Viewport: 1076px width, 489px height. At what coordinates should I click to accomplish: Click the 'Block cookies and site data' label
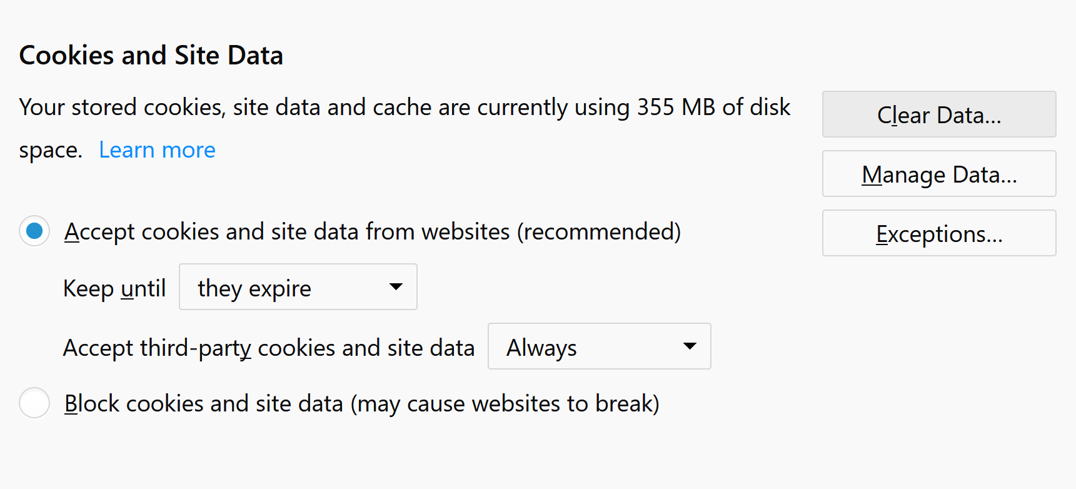(361, 404)
